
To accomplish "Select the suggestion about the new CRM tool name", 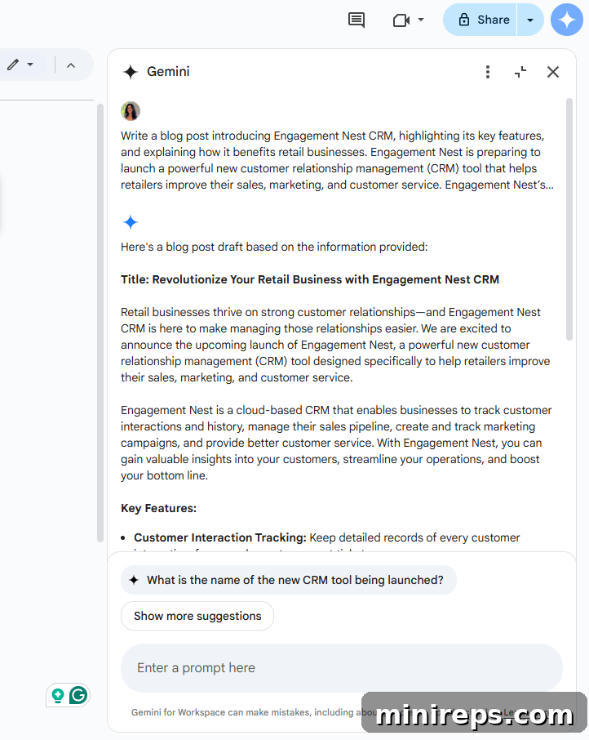I will click(288, 580).
